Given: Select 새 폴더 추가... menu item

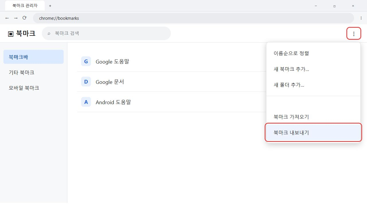Looking at the screenshot, I should pos(313,85).
